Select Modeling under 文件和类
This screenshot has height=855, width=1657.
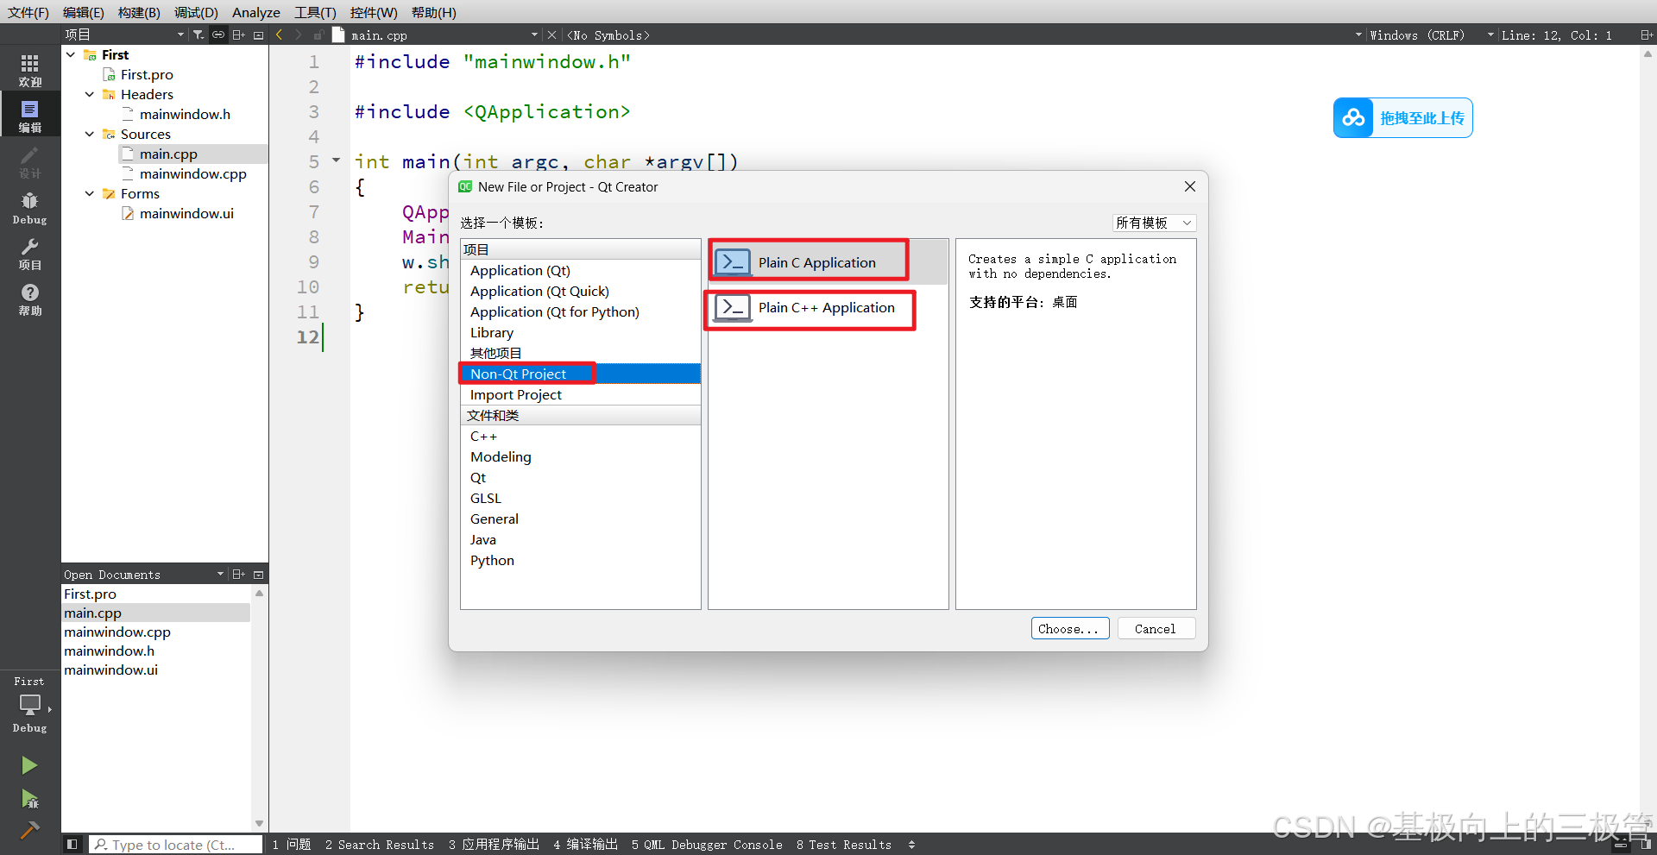coord(580,456)
